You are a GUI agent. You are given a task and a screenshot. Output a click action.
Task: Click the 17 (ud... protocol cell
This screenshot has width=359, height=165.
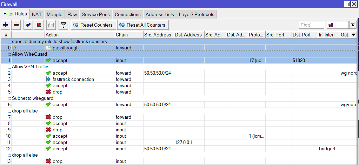(x=257, y=60)
